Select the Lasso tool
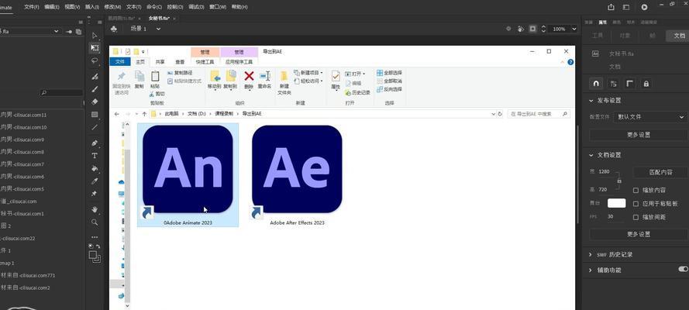The height and width of the screenshot is (310, 689). pyautogui.click(x=95, y=61)
